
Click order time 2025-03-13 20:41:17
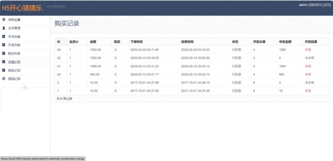pyautogui.click(x=144, y=74)
